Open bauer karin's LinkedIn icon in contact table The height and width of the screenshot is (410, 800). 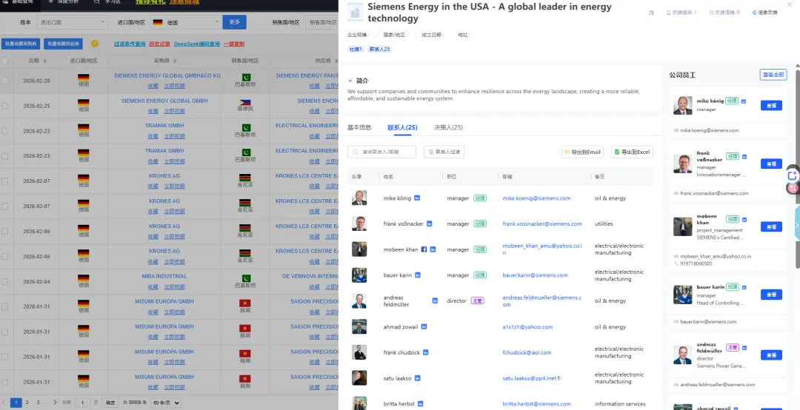(418, 275)
